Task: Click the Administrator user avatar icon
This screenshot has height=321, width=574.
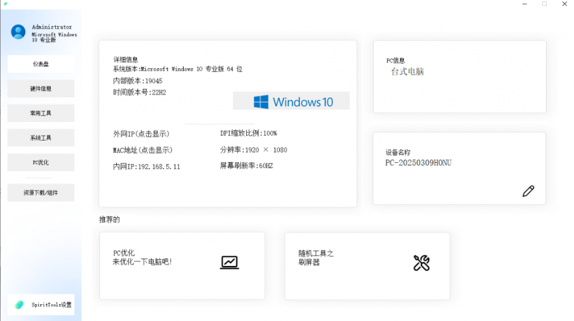Action: point(18,32)
